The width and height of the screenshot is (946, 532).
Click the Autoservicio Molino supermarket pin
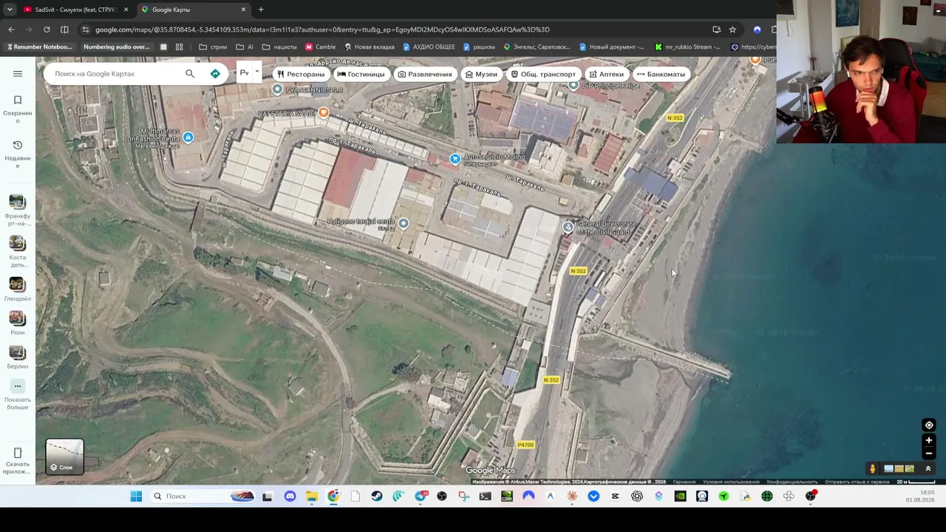click(x=455, y=159)
